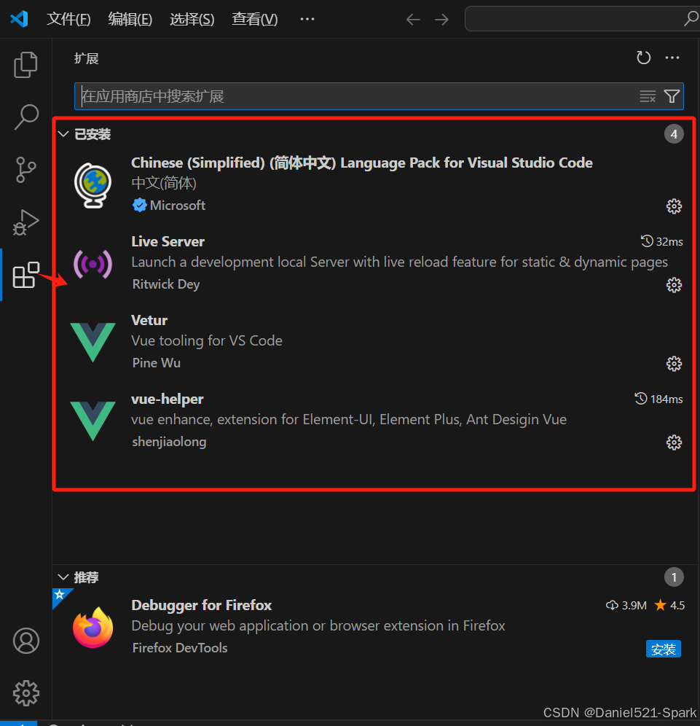Click the Debugger for Firefox logo

(93, 628)
